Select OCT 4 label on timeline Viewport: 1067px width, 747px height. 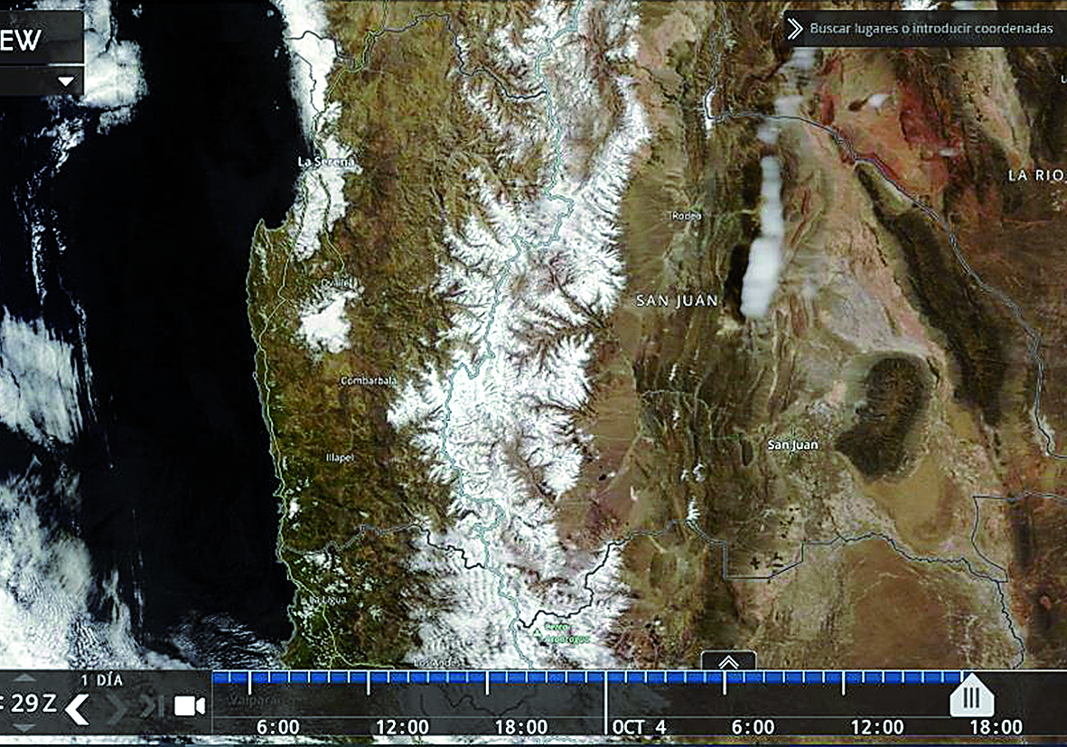[639, 727]
